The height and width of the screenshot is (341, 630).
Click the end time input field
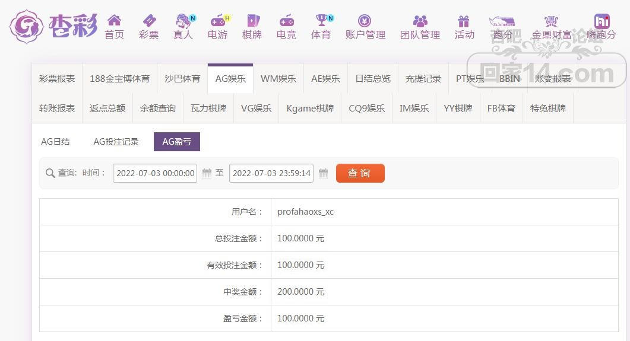point(271,173)
